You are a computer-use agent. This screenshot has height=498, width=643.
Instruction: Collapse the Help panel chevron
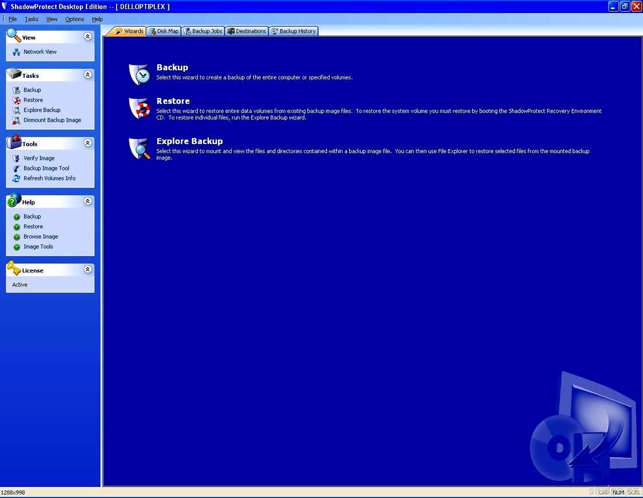tap(88, 201)
